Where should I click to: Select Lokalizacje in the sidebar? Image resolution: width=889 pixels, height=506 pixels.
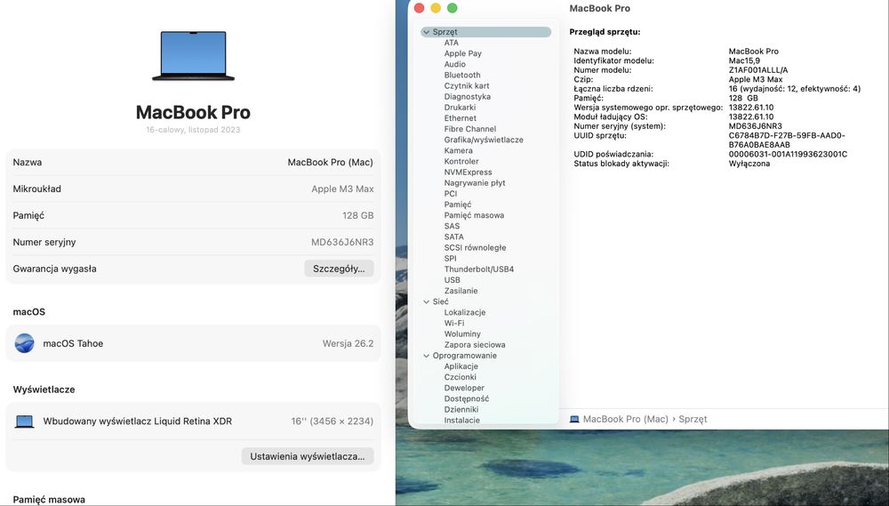[465, 312]
